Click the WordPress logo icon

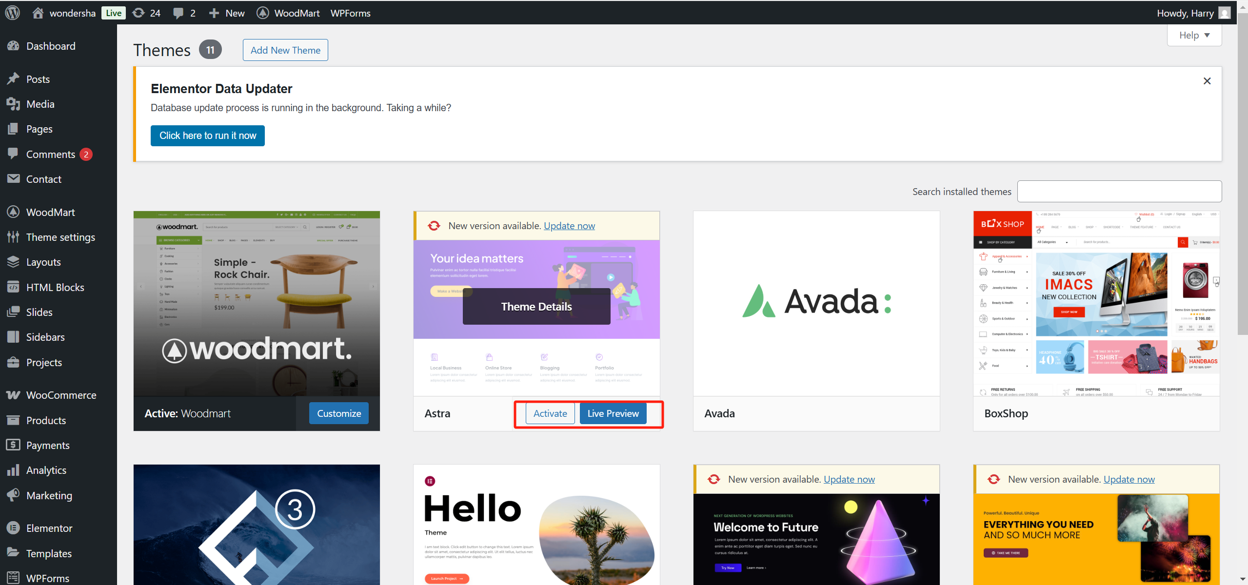click(x=13, y=13)
